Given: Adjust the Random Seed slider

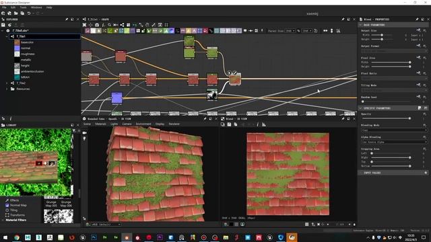Looking at the screenshot, I should pyautogui.click(x=386, y=102).
